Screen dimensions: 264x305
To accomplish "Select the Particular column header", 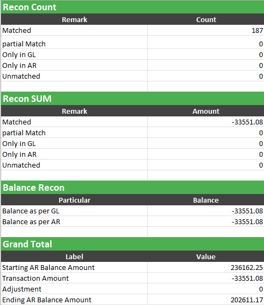I will [74, 200].
